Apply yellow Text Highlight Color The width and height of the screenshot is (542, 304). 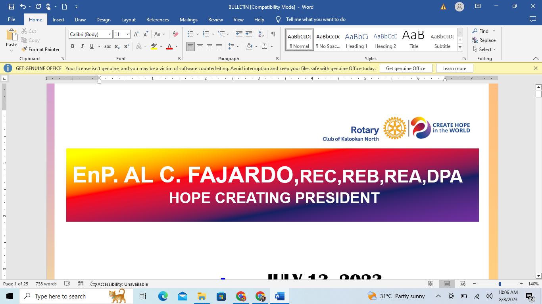[x=154, y=46]
